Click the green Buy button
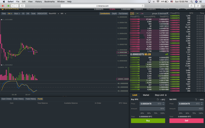The image size is (205, 128). pyautogui.click(x=148, y=121)
